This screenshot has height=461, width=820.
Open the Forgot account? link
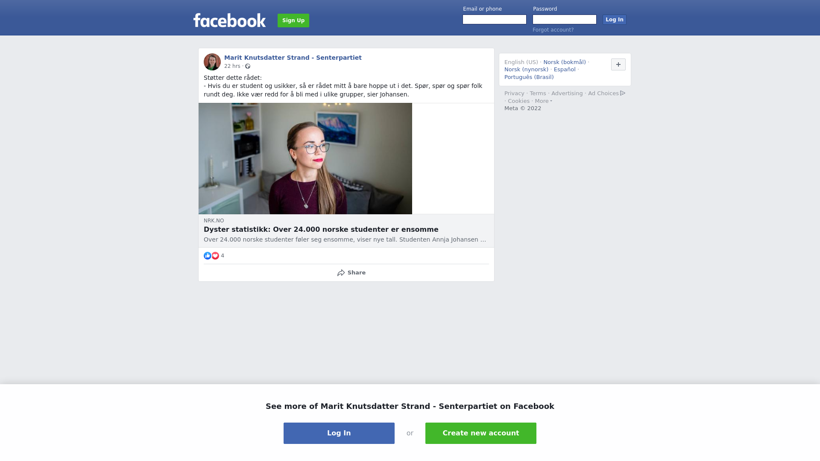(x=553, y=30)
